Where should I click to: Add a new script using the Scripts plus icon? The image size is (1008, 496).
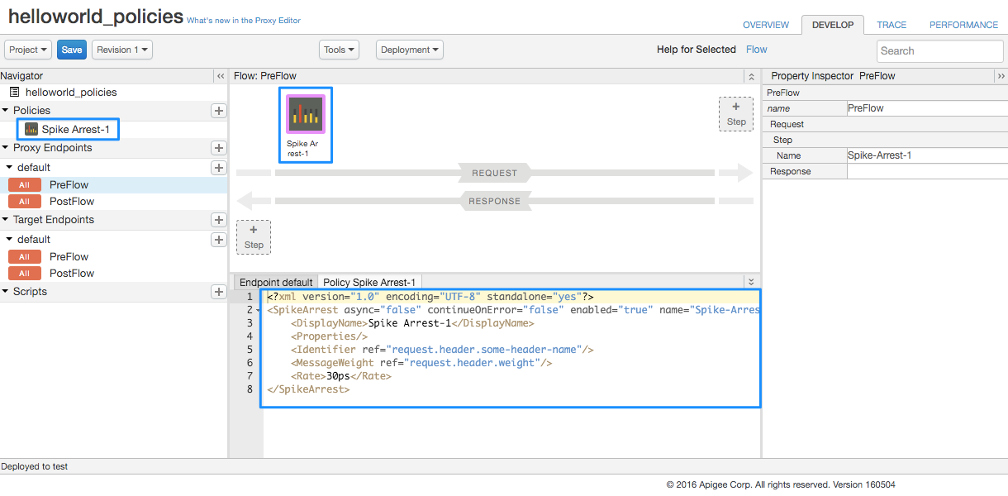click(218, 291)
